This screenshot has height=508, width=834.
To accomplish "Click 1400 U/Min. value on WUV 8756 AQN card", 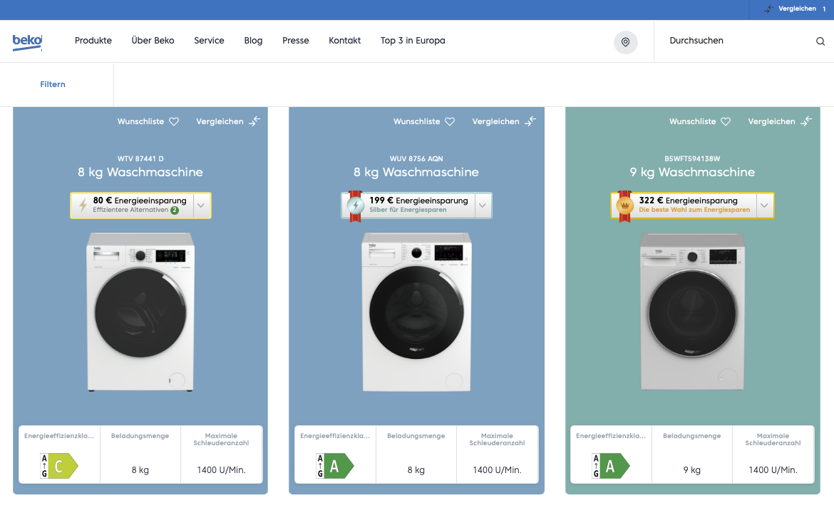I will [x=498, y=470].
